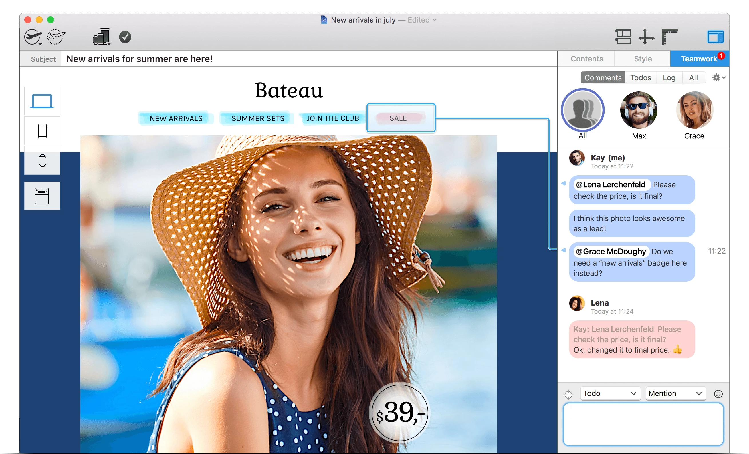749x454 pixels.
Task: Toggle the blue sidebar panel button
Action: (715, 37)
